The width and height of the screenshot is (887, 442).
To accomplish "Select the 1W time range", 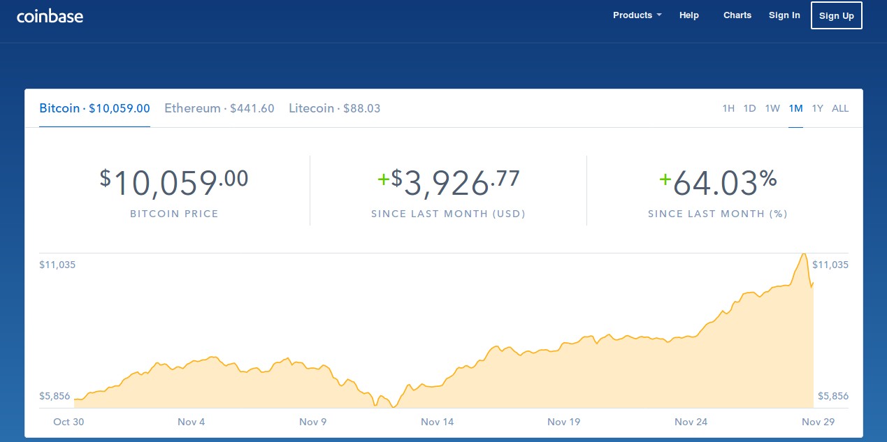I will pyautogui.click(x=772, y=108).
